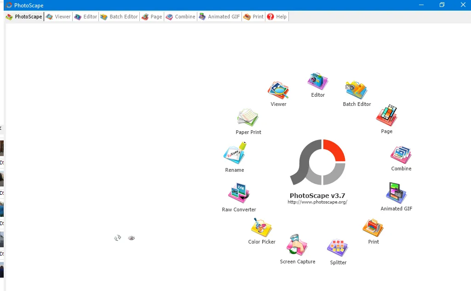471x291 pixels.
Task: Open the Combine photos icon in the circle
Action: pyautogui.click(x=401, y=155)
